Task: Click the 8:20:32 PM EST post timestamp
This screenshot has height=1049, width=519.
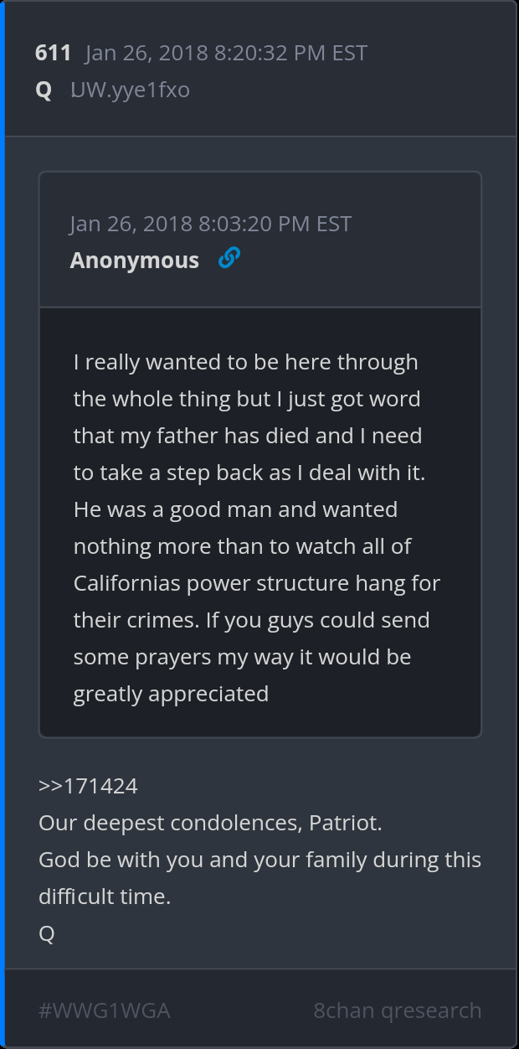Action: pyautogui.click(x=226, y=53)
